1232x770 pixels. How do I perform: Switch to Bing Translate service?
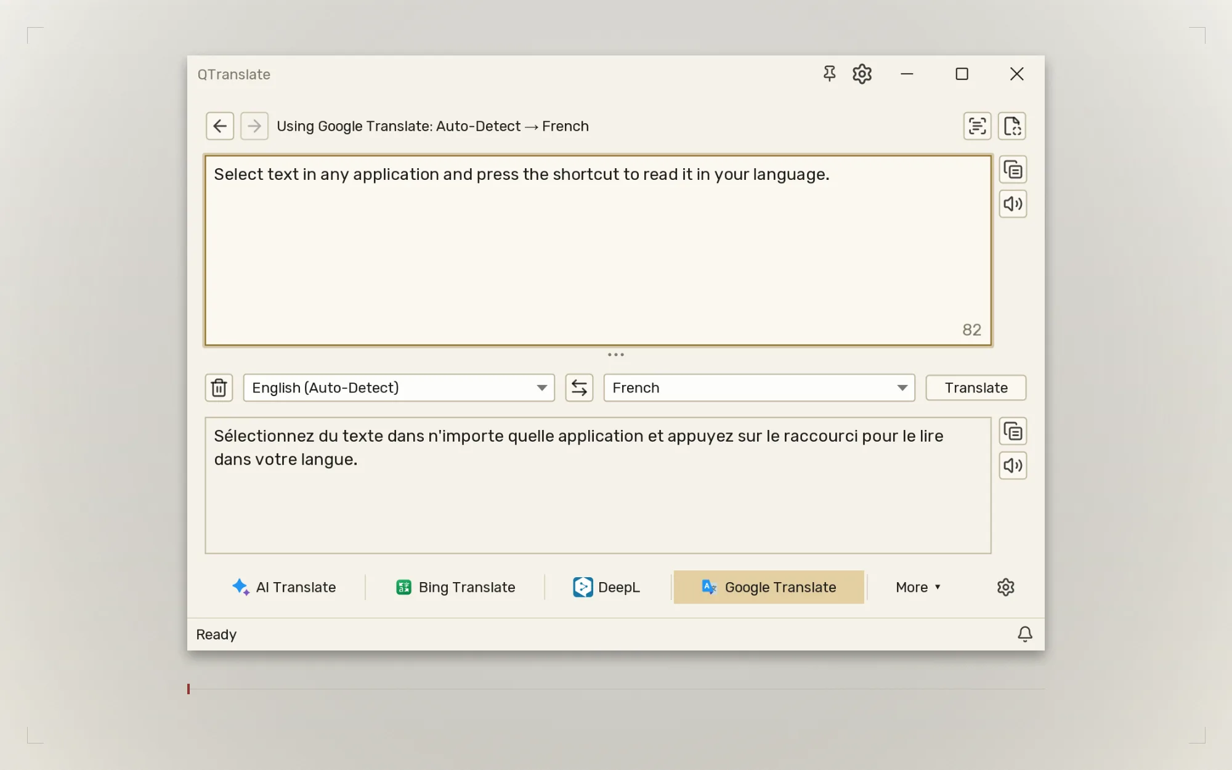[x=455, y=587]
